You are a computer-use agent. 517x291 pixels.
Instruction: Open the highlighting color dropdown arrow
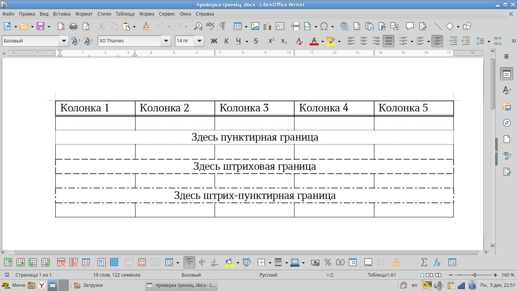pyautogui.click(x=339, y=41)
